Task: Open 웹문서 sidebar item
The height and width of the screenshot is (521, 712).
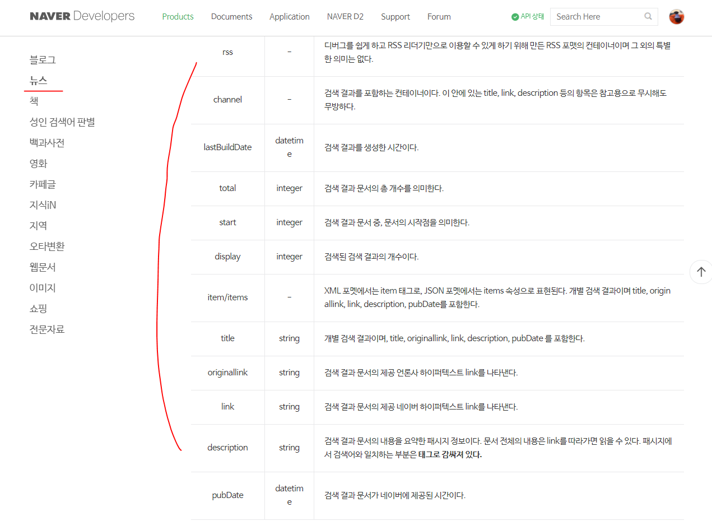Action: (x=43, y=267)
